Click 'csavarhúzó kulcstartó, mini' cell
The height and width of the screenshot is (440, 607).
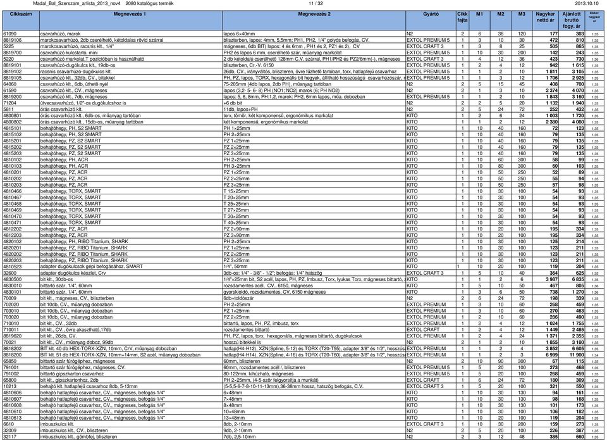point(69,53)
